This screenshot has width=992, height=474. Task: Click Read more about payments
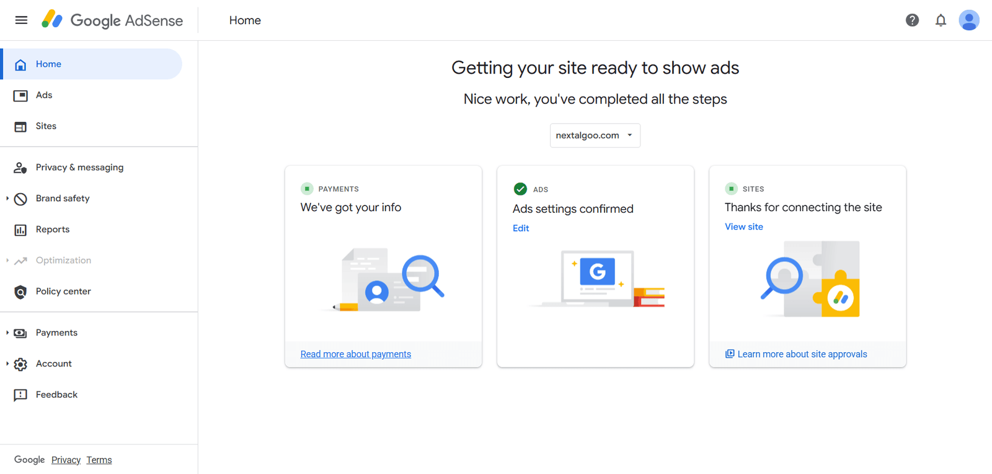[355, 353]
